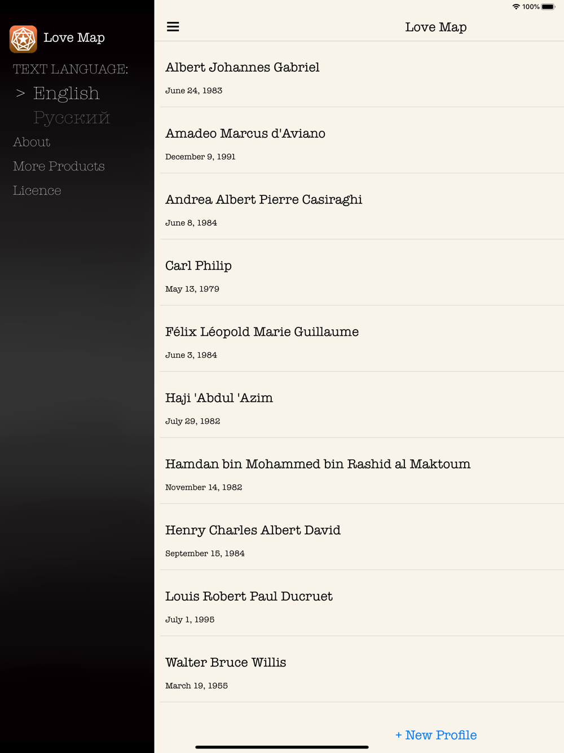Open Henry Charles Albert David profile

[x=362, y=537]
